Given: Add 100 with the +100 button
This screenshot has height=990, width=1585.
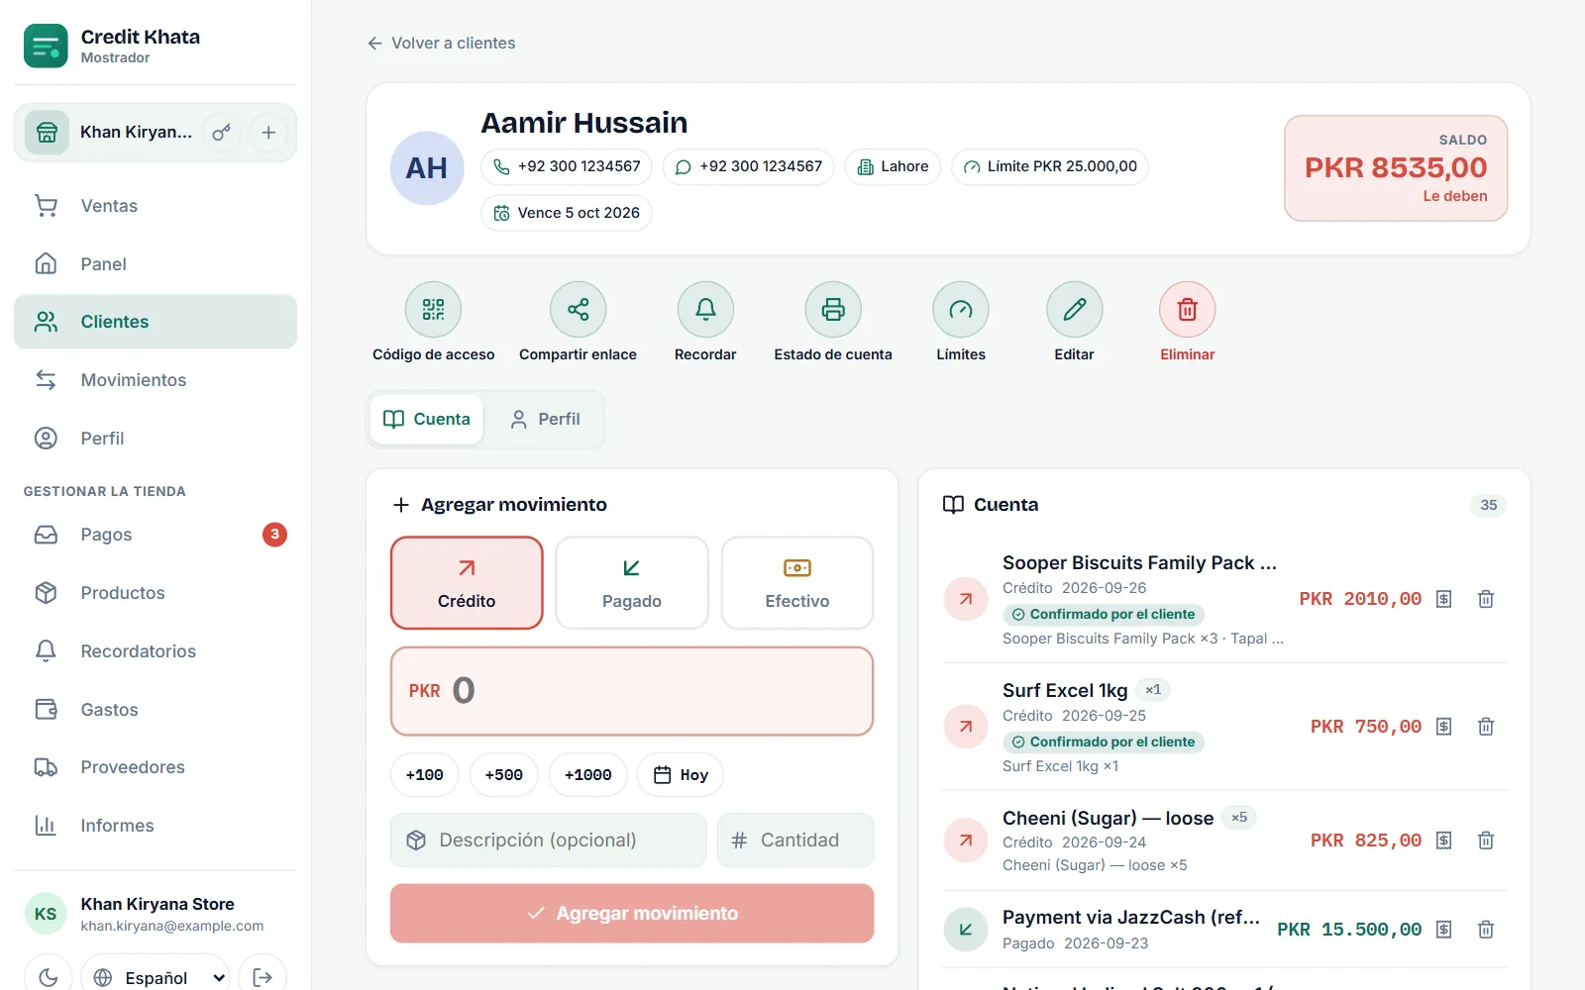Looking at the screenshot, I should [425, 775].
